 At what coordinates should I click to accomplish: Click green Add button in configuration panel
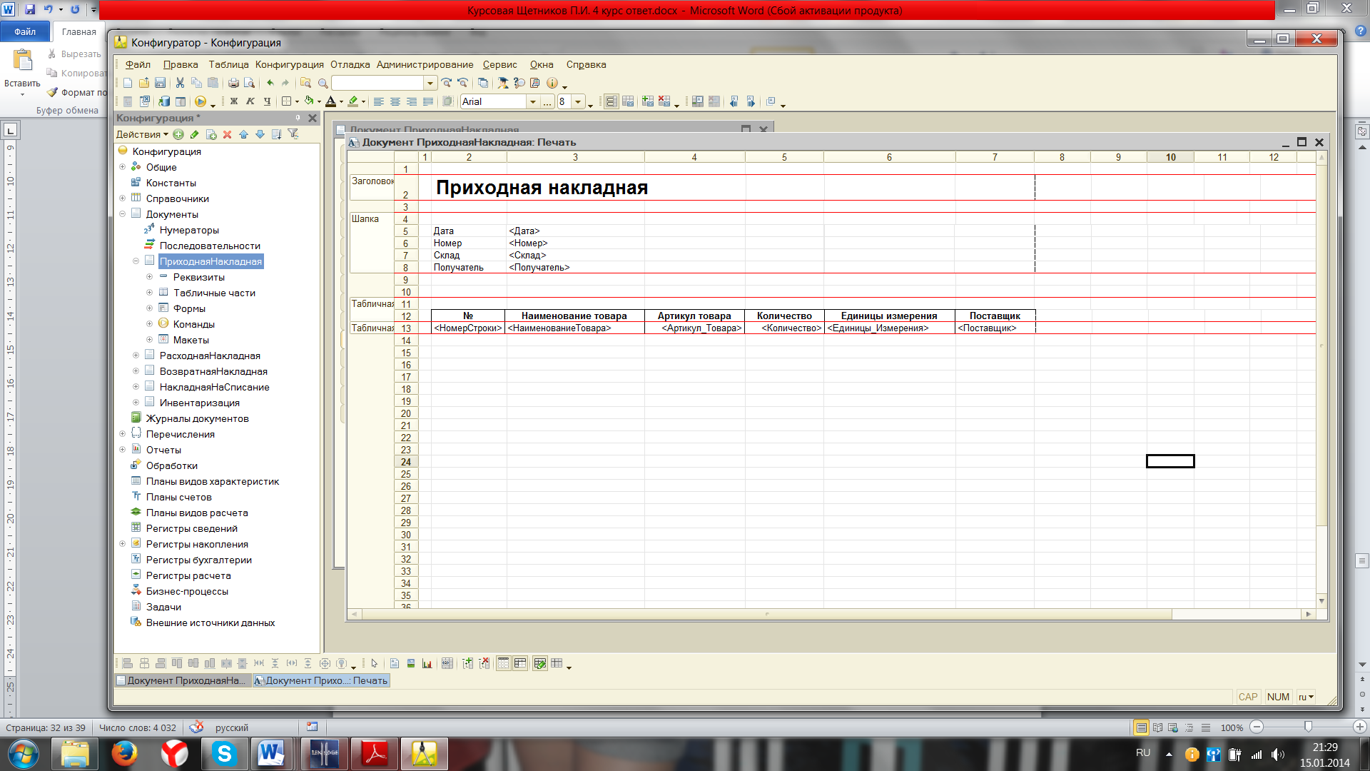pyautogui.click(x=178, y=134)
